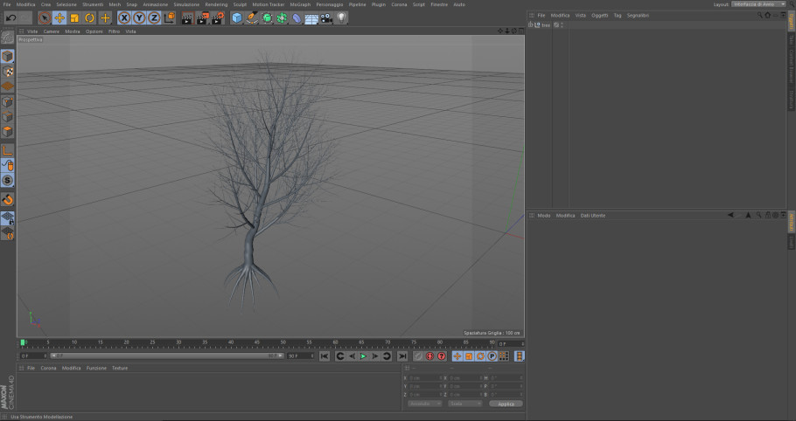Go to end of animation
The image size is (796, 421).
pyautogui.click(x=402, y=356)
